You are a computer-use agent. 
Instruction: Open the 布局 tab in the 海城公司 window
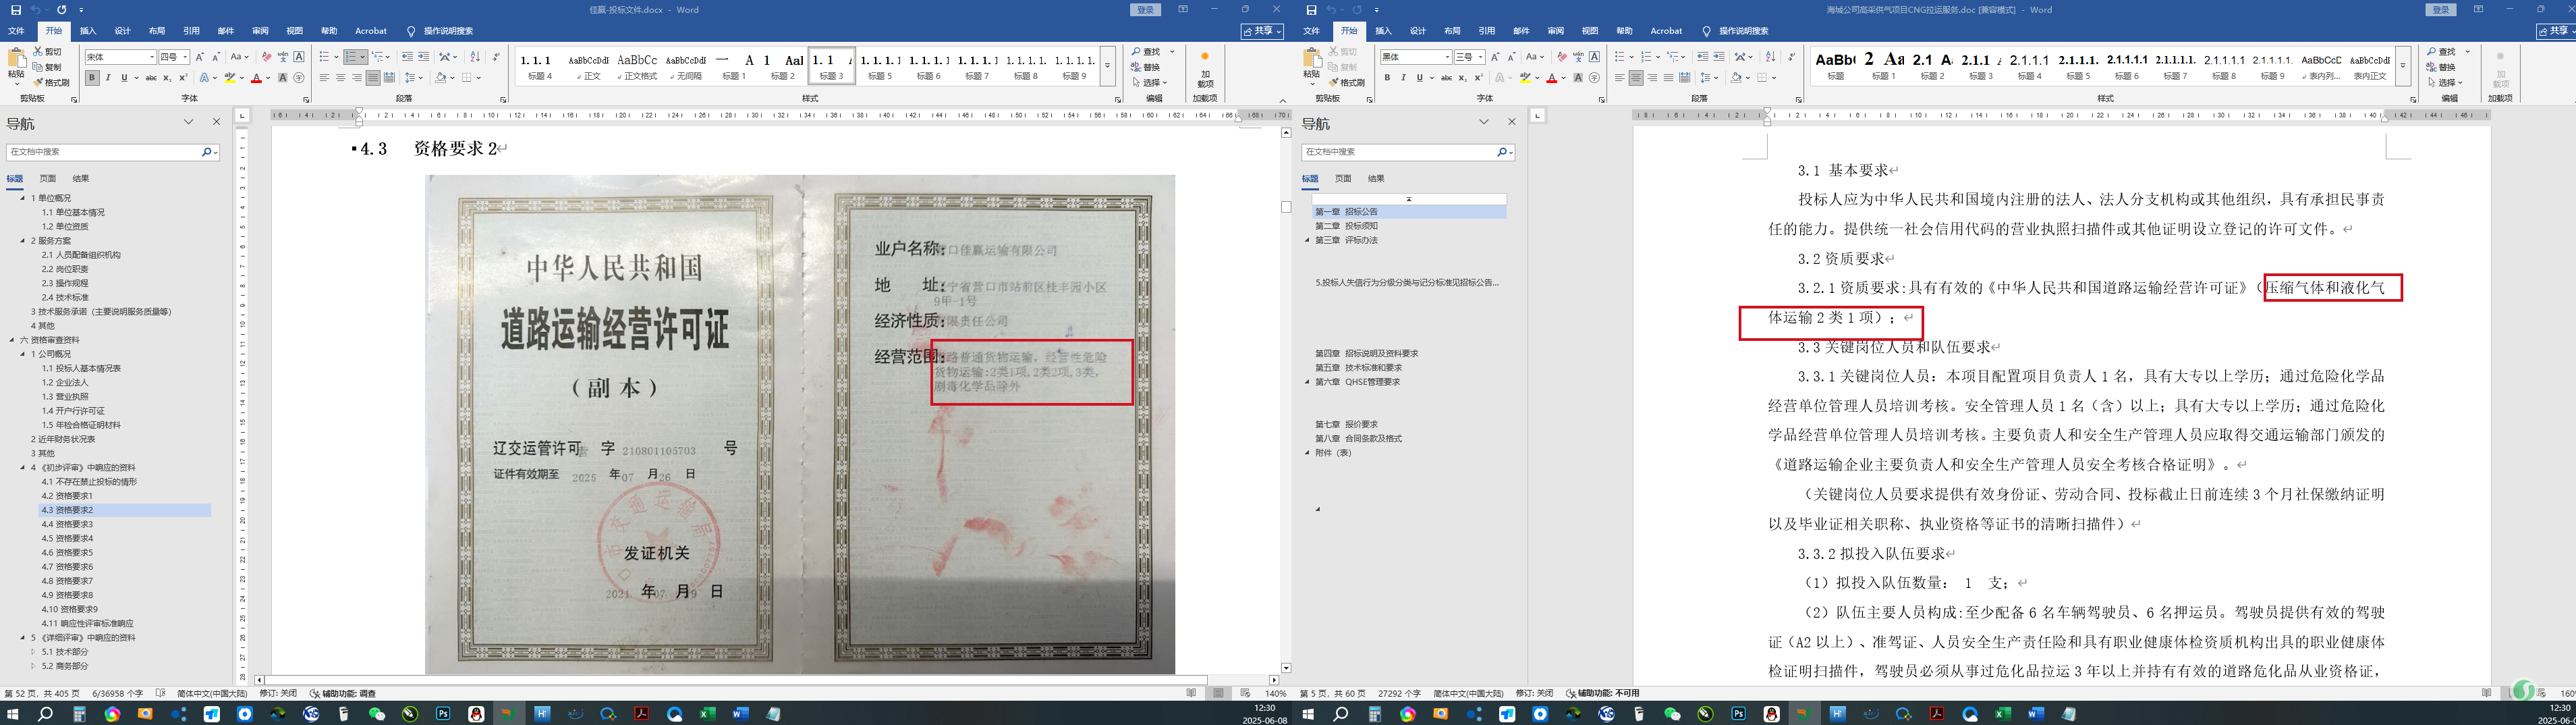click(1452, 31)
